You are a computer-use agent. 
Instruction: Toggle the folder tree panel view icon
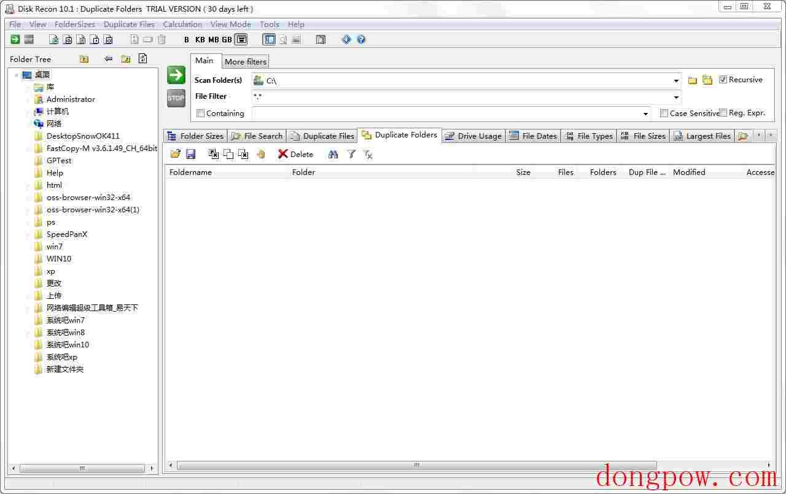[269, 39]
